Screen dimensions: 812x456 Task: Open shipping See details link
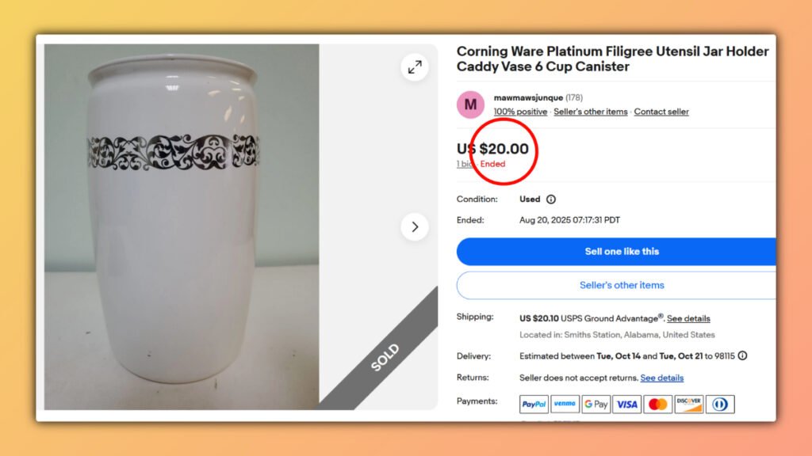688,318
